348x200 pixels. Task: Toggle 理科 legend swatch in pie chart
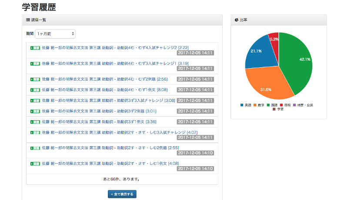(281, 105)
